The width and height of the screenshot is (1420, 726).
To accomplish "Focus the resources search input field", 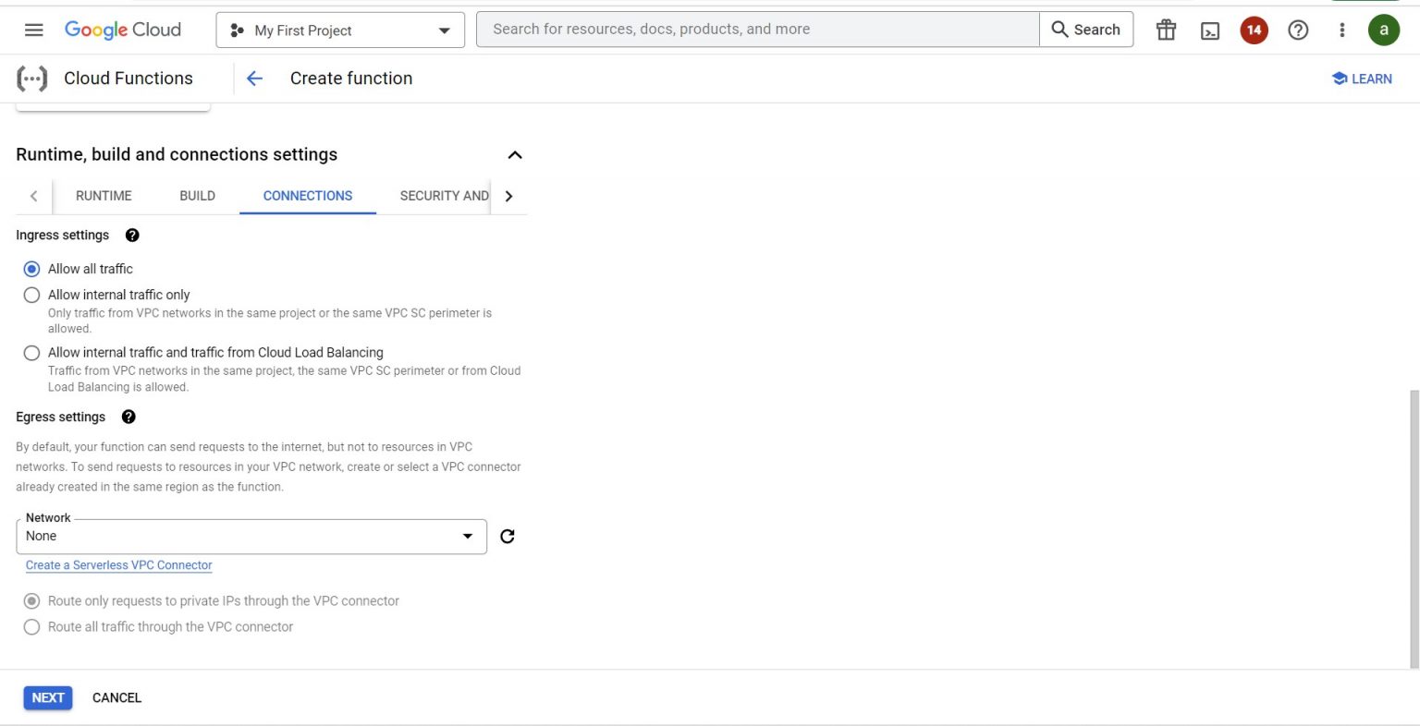I will 758,30.
